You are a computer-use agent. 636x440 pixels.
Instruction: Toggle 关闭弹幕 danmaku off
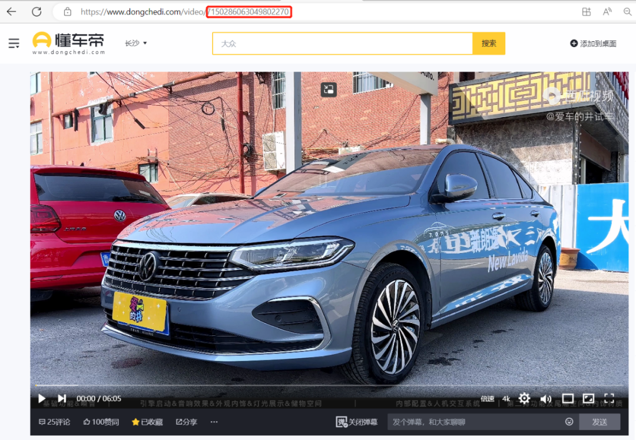tap(356, 422)
